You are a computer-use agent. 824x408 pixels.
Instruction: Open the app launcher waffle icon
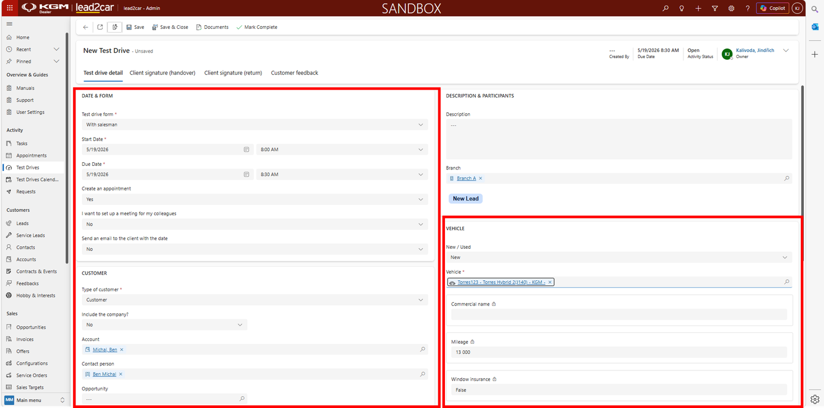click(10, 8)
